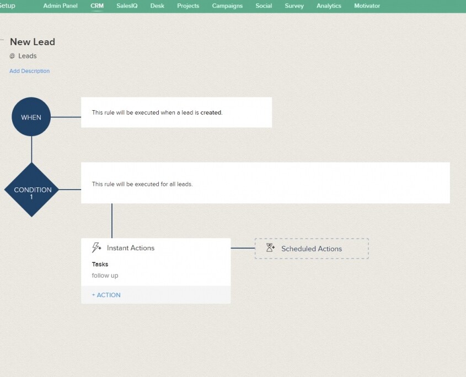Click the Add Description link
Image resolution: width=466 pixels, height=377 pixels.
29,71
